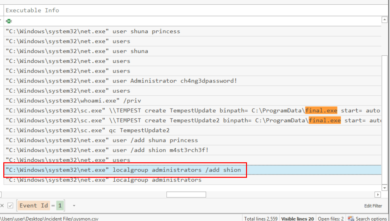Viewport: 390px width, 221px height.
Task: Uncheck the Event Id filter checkbox
Action: [x=10, y=205]
